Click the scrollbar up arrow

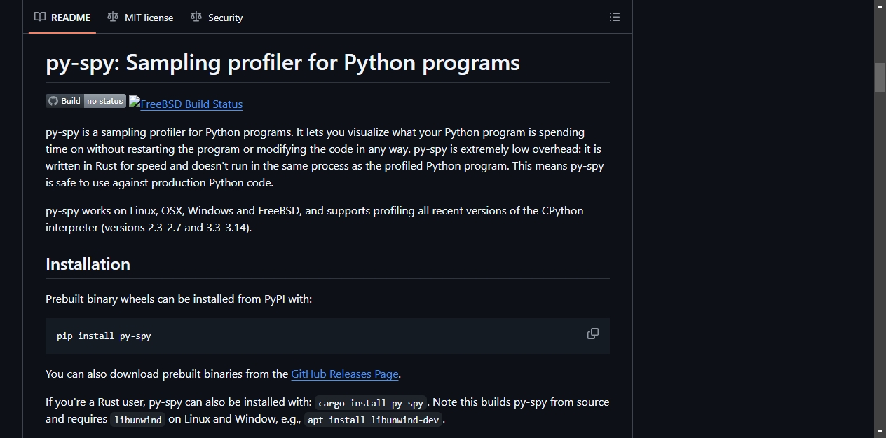click(x=880, y=6)
